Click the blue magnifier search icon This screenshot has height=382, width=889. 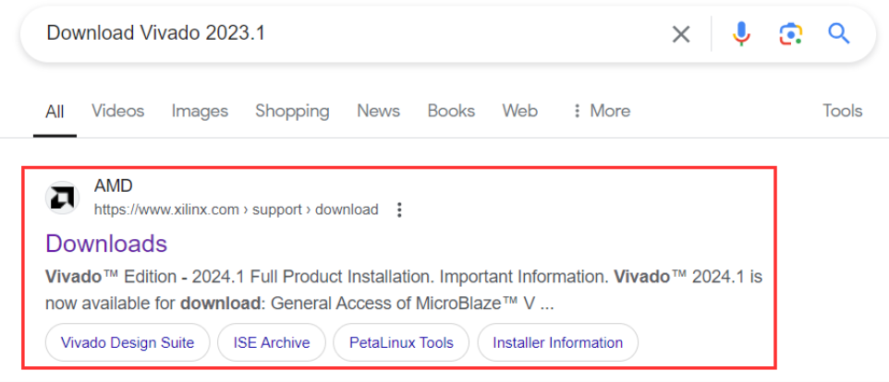click(838, 34)
